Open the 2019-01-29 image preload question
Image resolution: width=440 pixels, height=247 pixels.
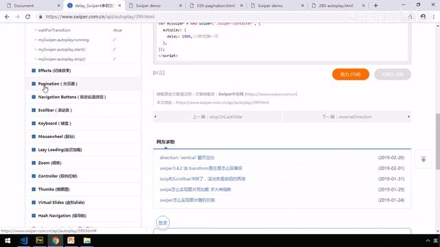point(195,189)
